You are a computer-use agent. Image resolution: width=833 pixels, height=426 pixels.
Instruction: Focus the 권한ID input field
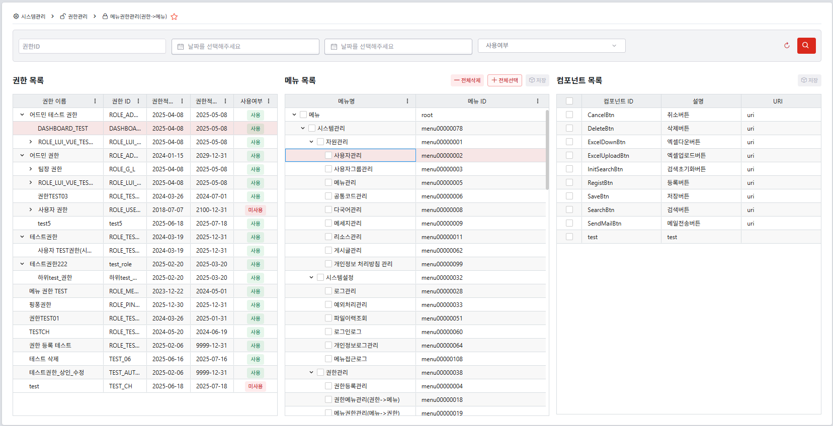tap(92, 46)
